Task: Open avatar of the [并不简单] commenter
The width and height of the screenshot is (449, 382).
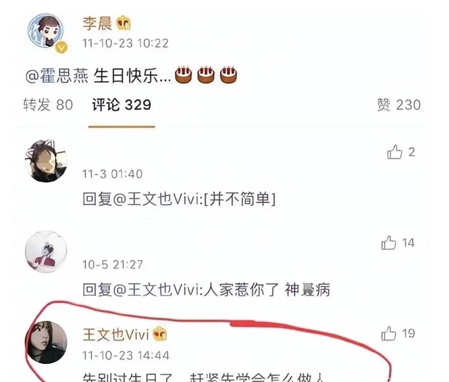Action: pyautogui.click(x=46, y=161)
